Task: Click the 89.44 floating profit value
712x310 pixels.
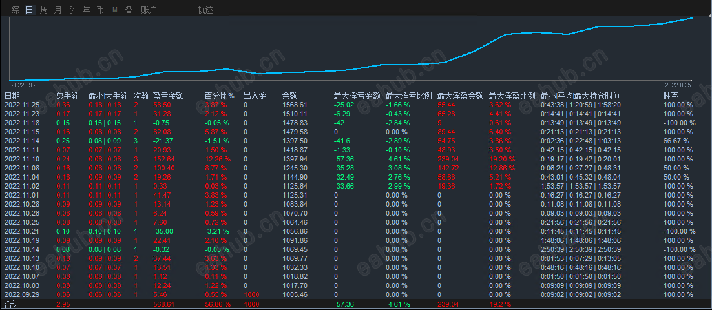Action: pyautogui.click(x=446, y=132)
